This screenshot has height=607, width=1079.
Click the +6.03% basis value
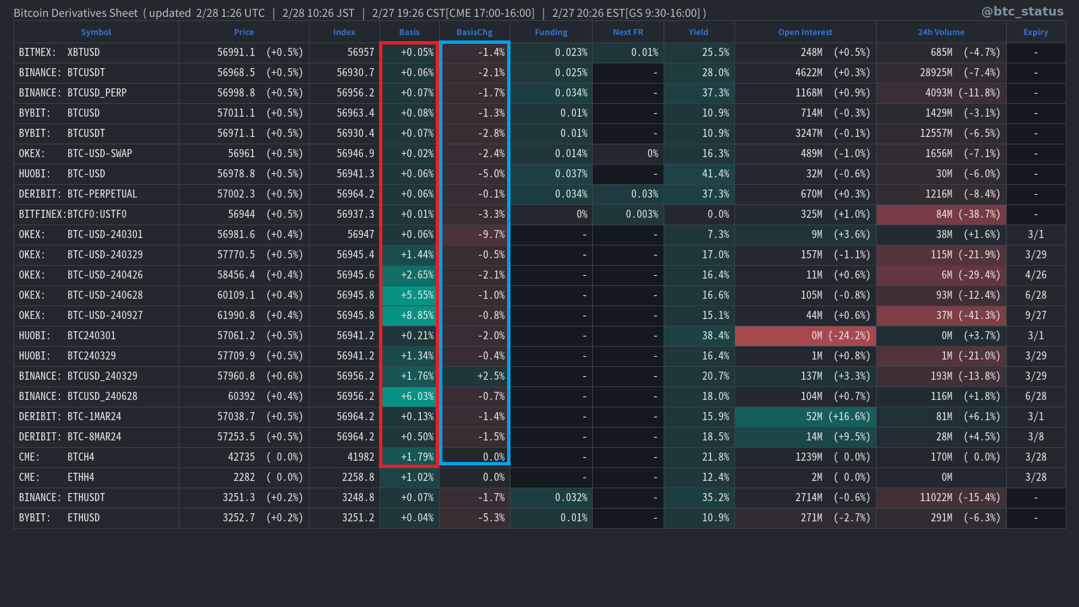417,397
